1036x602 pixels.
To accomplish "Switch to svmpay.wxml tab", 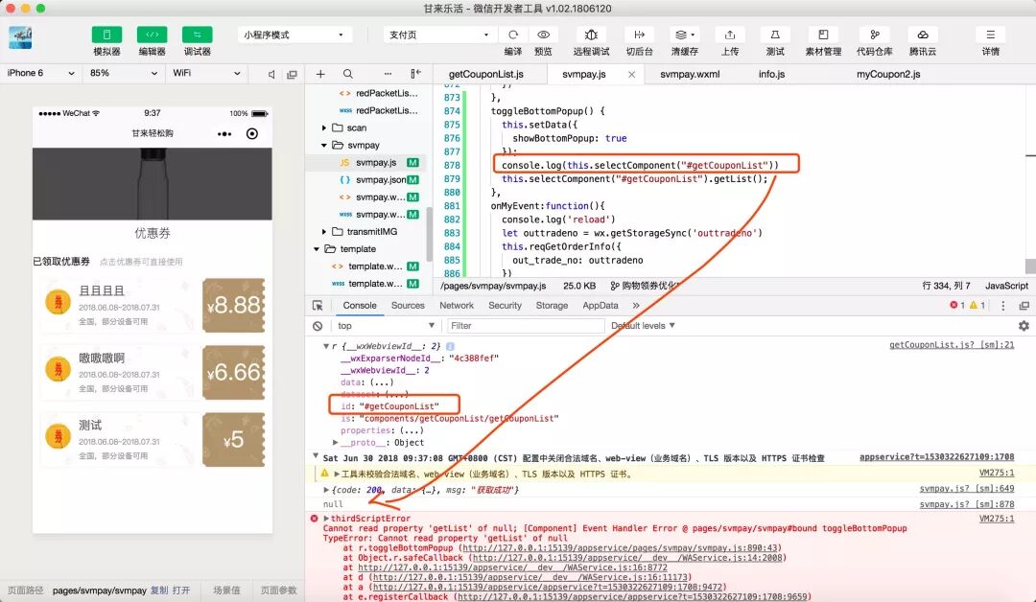I will click(x=690, y=74).
